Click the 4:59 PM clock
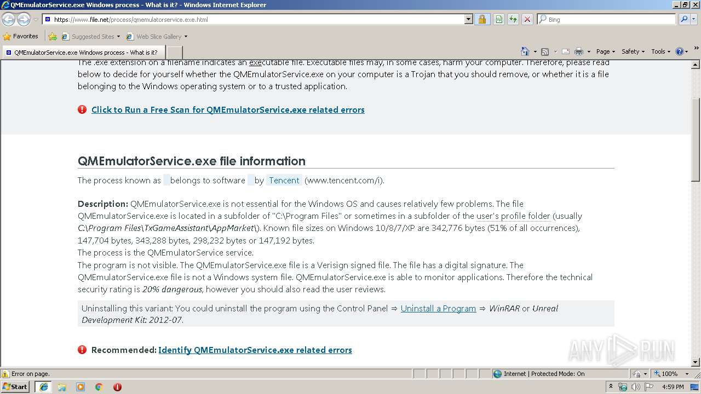701x394 pixels. click(x=673, y=387)
